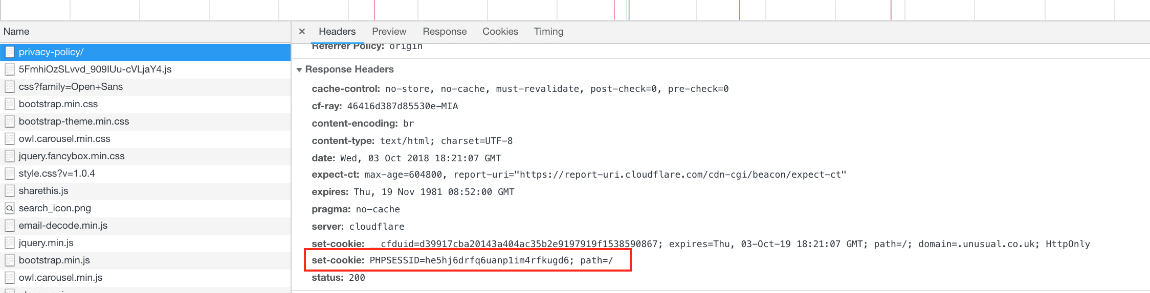Select the bootstrap-theme.min.css request
This screenshot has height=293, width=1150.
point(74,121)
